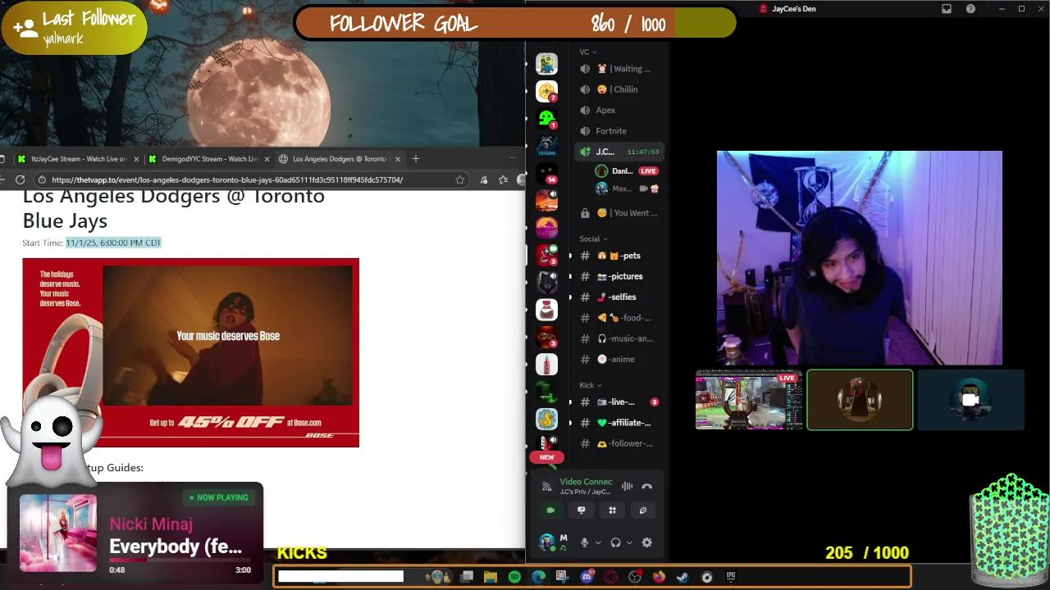Open the rubber duck server icon
Viewport: 1050px width, 590px height.
[546, 419]
